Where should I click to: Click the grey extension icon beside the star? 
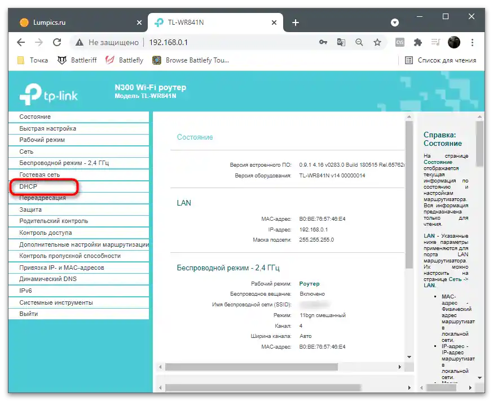coord(399,42)
